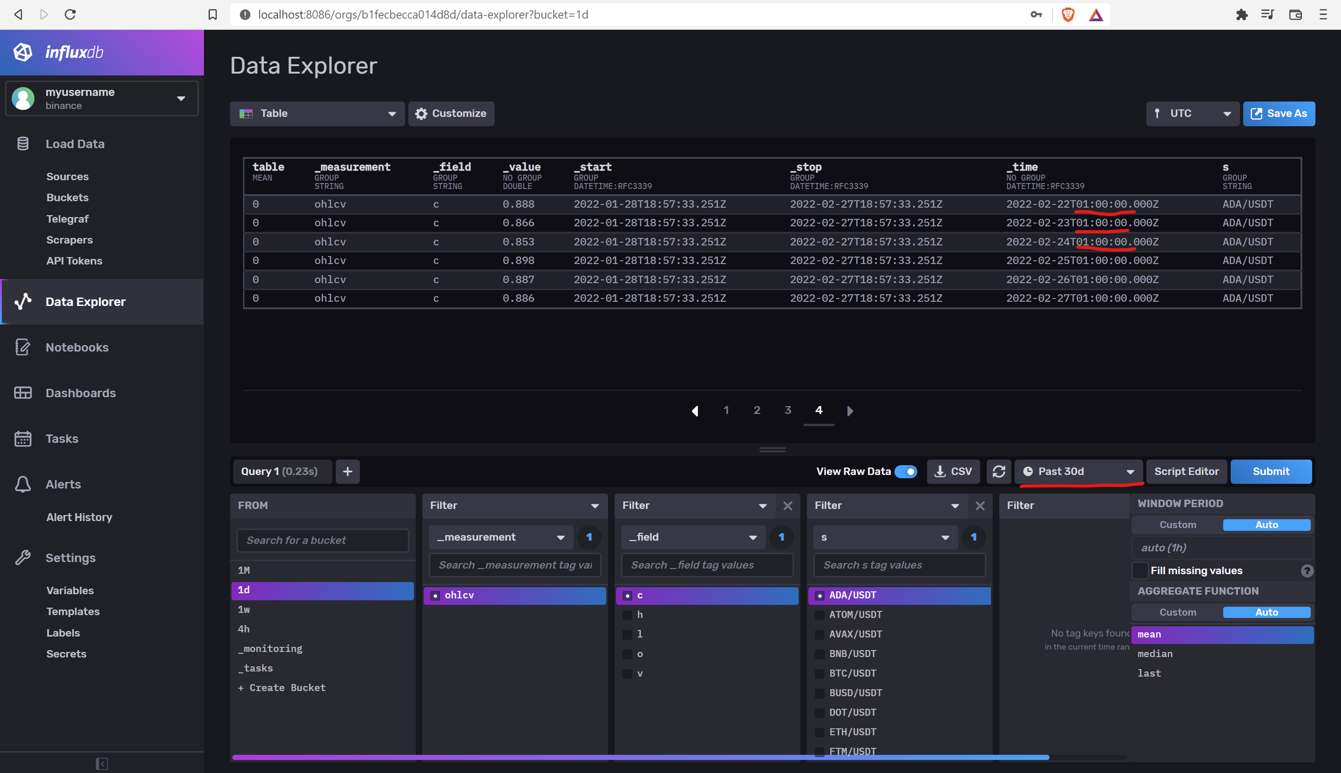This screenshot has width=1341, height=773.
Task: Open the Settings wrench icon
Action: [23, 557]
